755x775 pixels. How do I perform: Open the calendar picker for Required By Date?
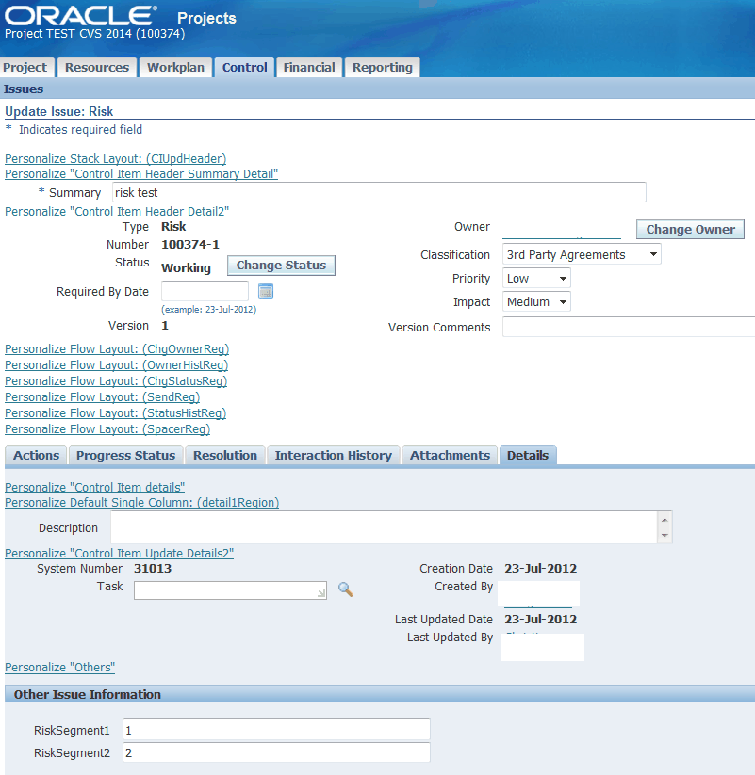coord(265,290)
